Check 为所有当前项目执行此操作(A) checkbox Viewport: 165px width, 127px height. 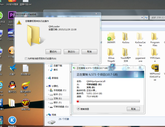26,58
